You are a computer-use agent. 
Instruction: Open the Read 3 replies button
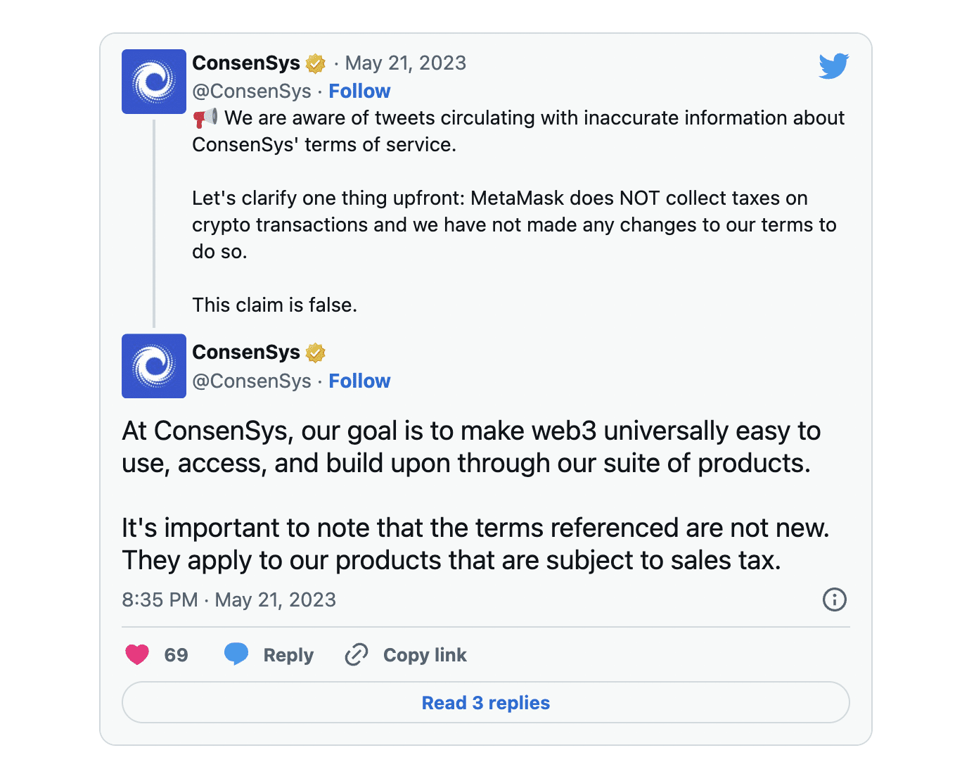(x=485, y=702)
